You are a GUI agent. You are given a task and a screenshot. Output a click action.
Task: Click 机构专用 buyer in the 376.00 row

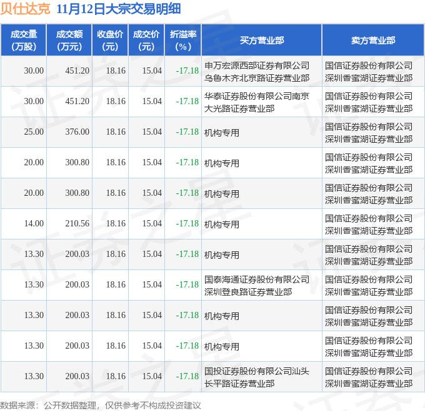(x=222, y=133)
